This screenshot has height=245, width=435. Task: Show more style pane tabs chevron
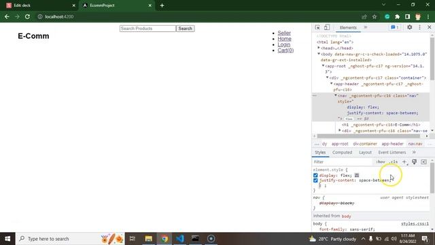414,152
